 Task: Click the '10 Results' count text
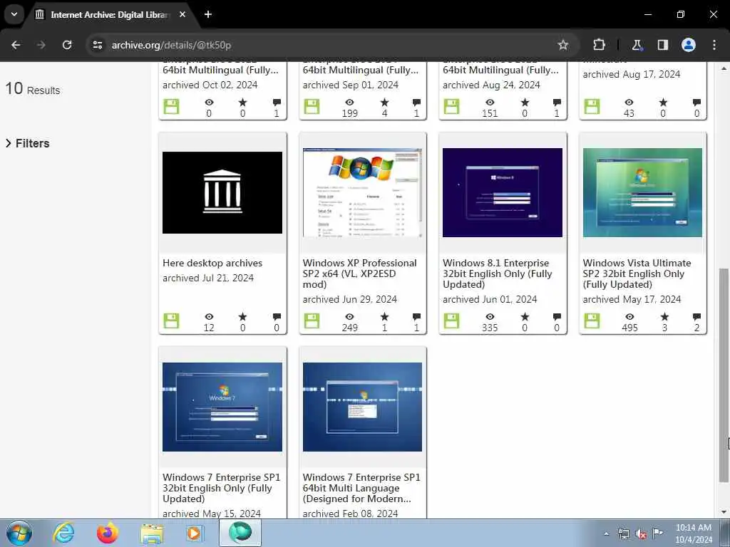(33, 89)
